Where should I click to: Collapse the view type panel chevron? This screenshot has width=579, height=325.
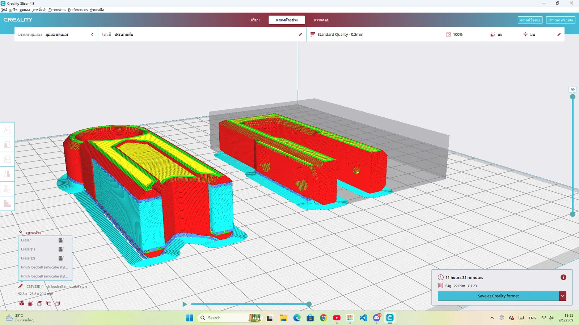92,34
